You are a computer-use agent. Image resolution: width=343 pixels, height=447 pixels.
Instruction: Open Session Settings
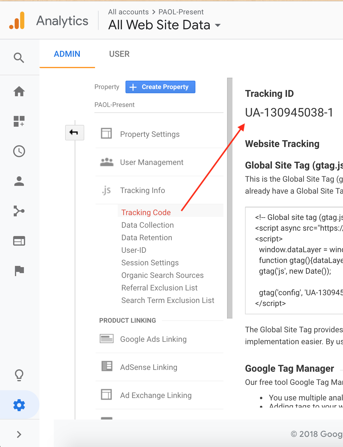click(x=150, y=263)
